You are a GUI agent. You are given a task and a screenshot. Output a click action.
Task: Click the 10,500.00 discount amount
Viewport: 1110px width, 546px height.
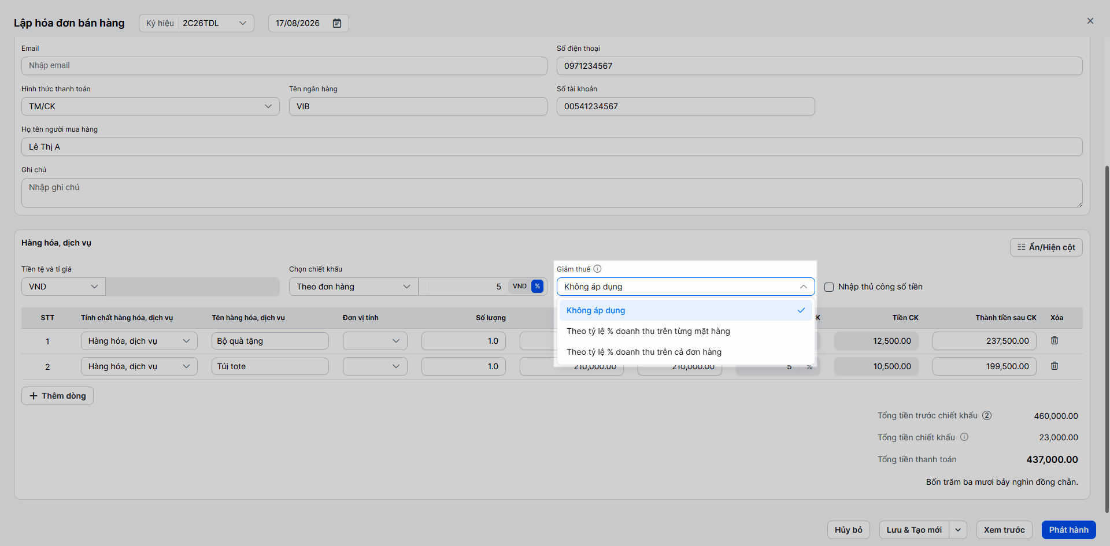point(876,366)
